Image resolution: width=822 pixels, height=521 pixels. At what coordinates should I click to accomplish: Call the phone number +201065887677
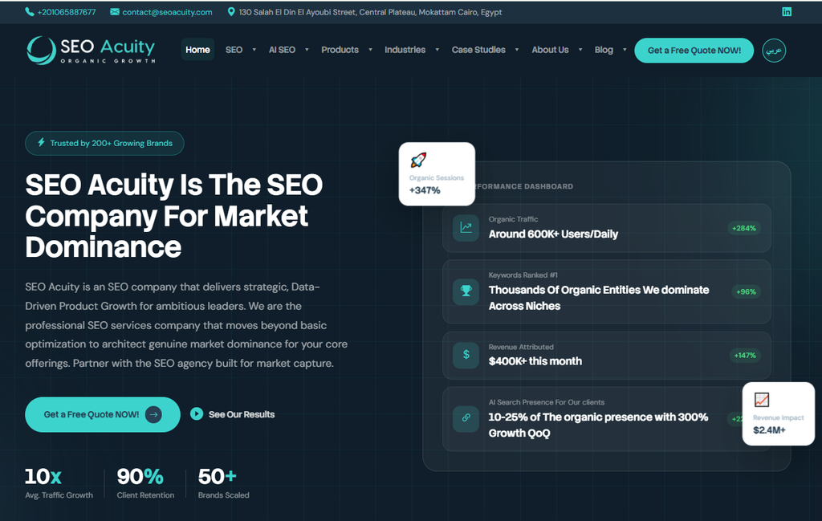pyautogui.click(x=67, y=12)
